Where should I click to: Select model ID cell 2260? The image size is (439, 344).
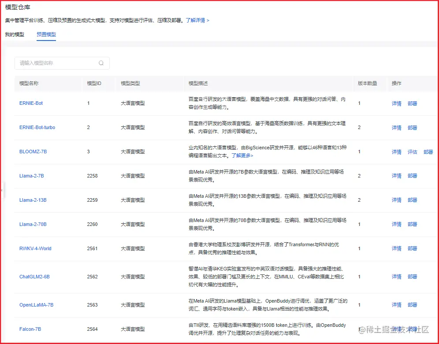(93, 224)
